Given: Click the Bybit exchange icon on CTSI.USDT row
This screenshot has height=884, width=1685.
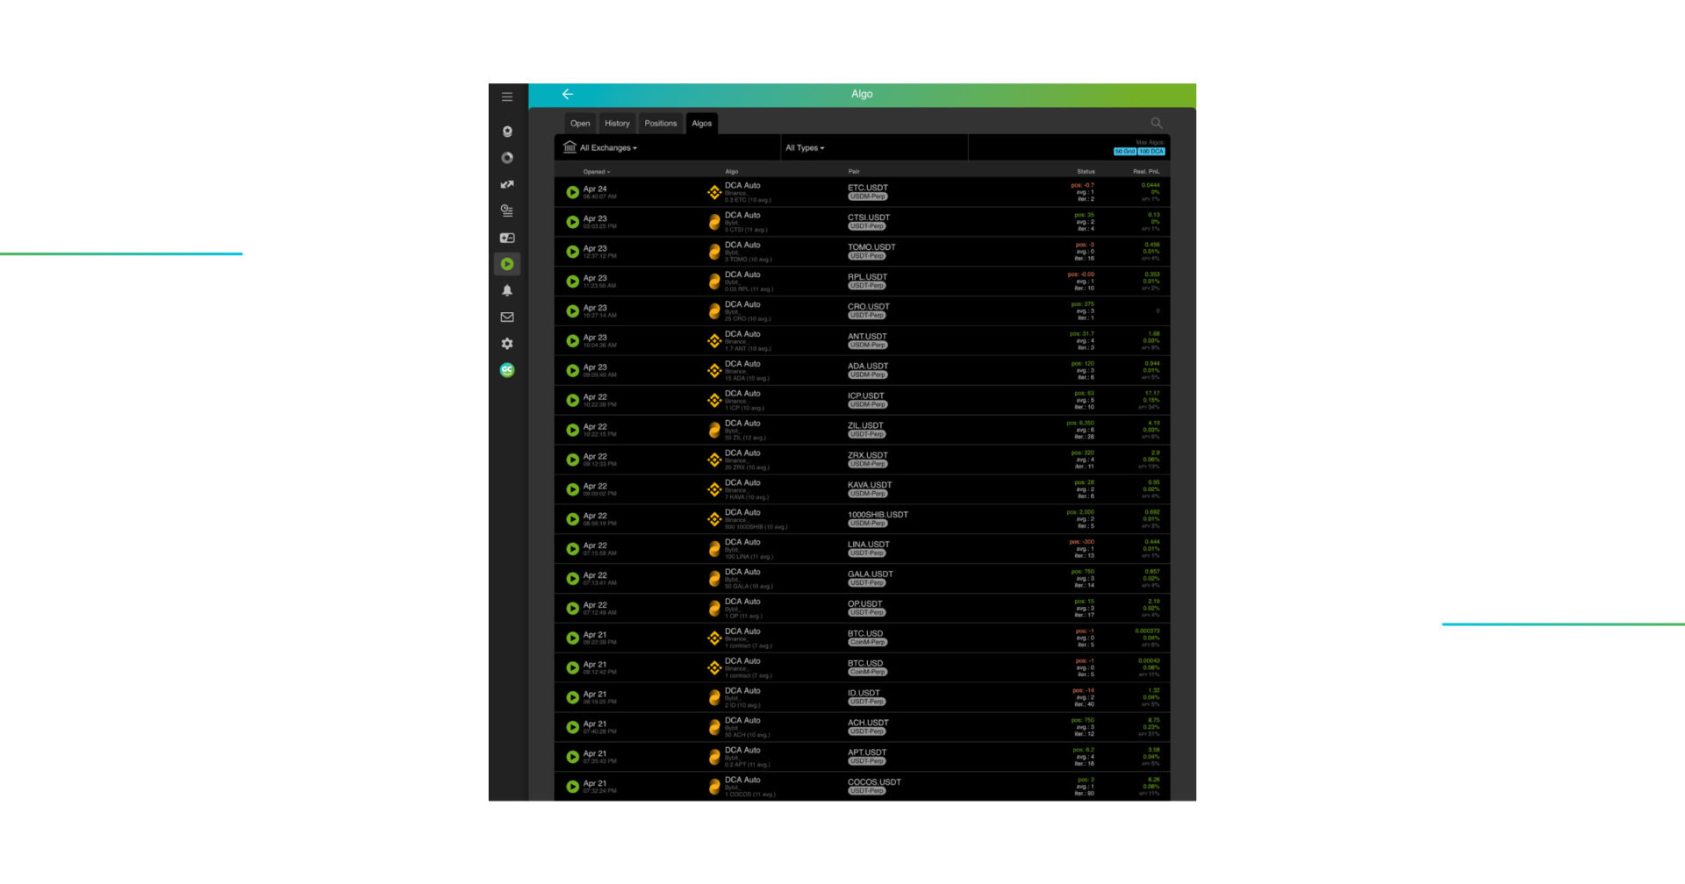Looking at the screenshot, I should [x=713, y=222].
